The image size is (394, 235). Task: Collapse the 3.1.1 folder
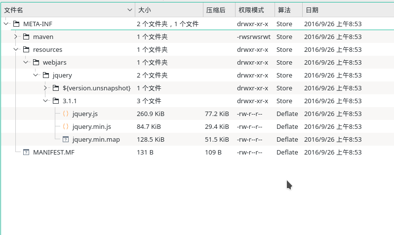45,101
